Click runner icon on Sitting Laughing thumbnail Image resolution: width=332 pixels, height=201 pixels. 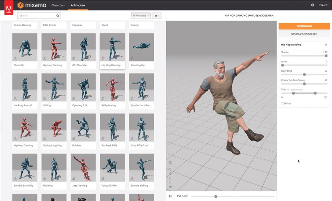coord(44,138)
